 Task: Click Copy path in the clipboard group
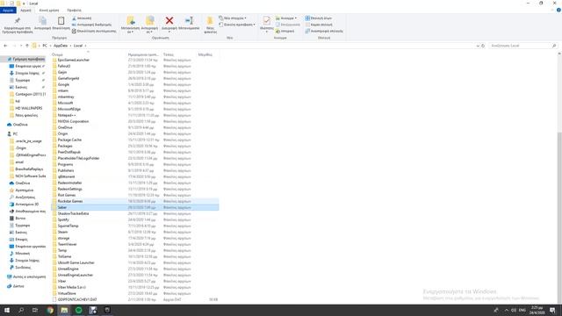[x=91, y=25]
